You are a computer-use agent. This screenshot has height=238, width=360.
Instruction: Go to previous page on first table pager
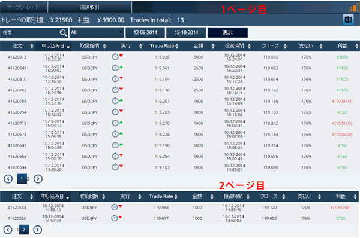pos(8,179)
